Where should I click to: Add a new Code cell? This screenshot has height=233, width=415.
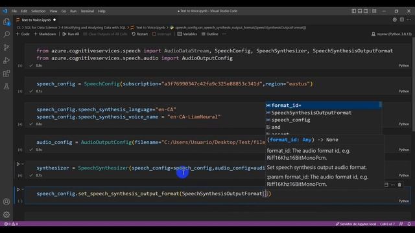tap(23, 34)
